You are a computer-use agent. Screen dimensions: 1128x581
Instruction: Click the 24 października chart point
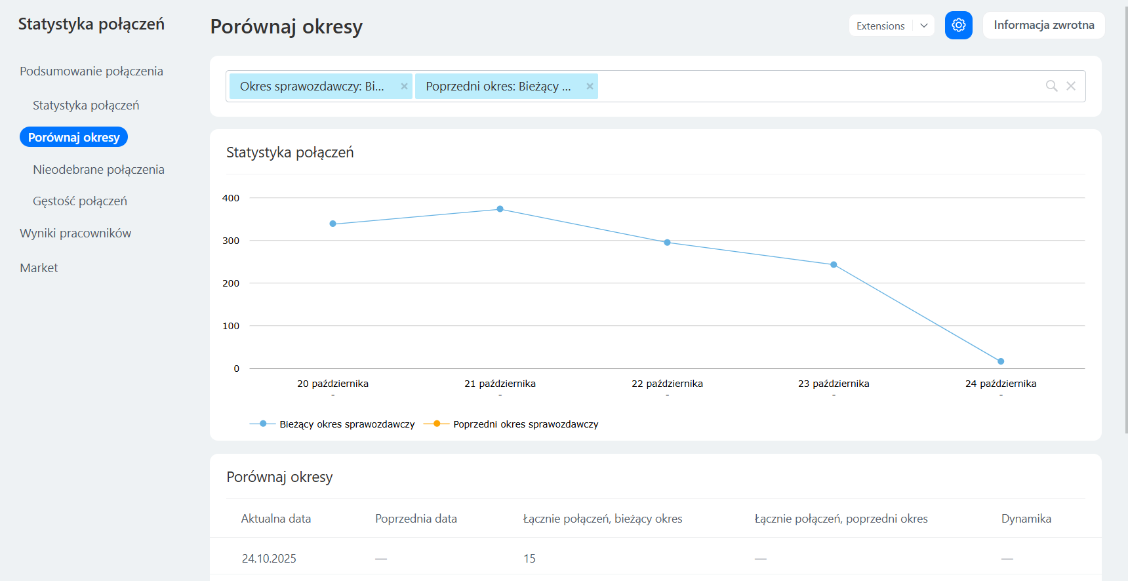pos(1000,361)
